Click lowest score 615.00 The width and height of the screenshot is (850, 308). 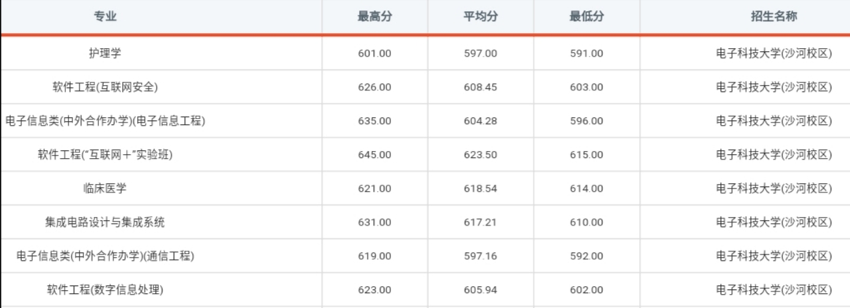(586, 155)
